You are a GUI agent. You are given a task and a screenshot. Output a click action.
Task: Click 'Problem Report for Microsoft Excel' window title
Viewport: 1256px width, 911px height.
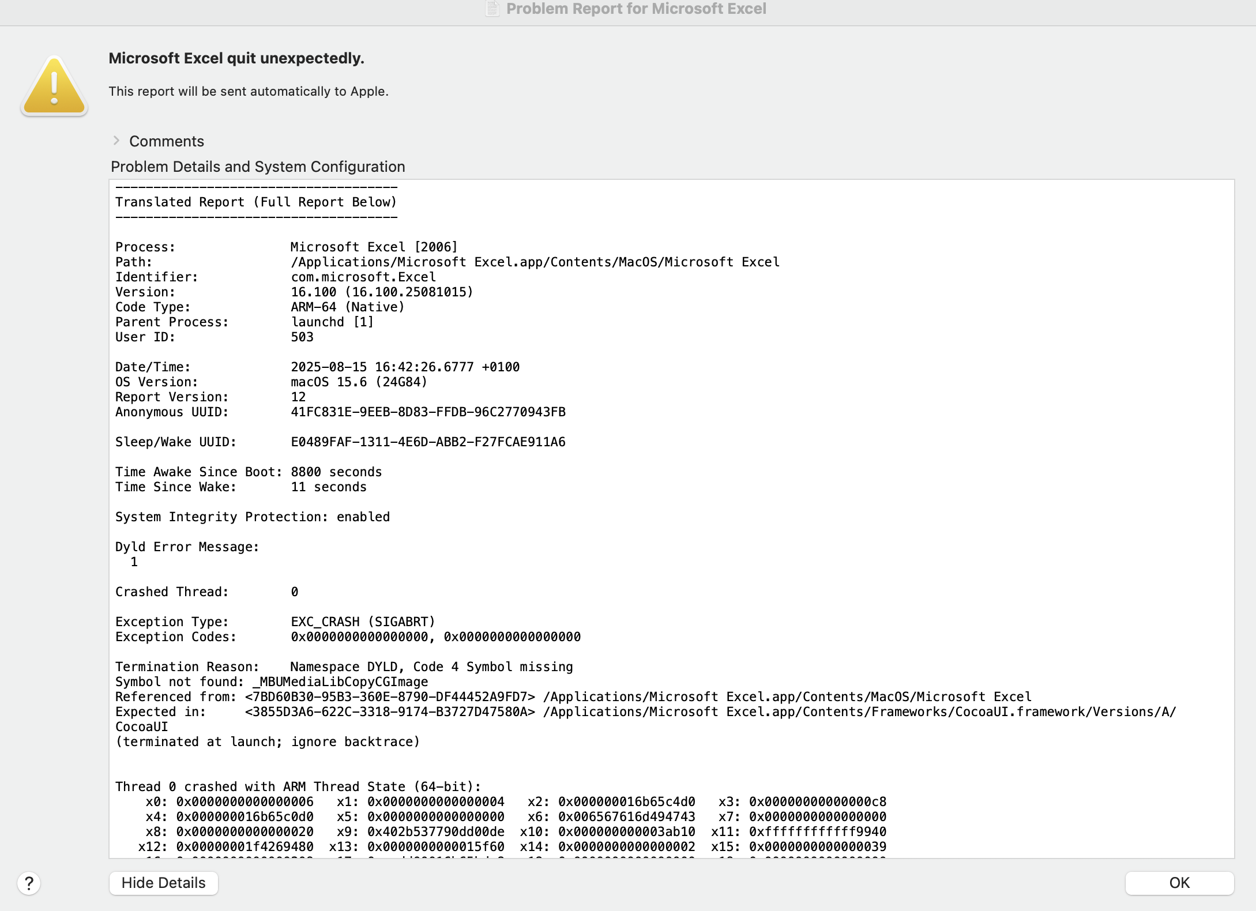point(636,9)
